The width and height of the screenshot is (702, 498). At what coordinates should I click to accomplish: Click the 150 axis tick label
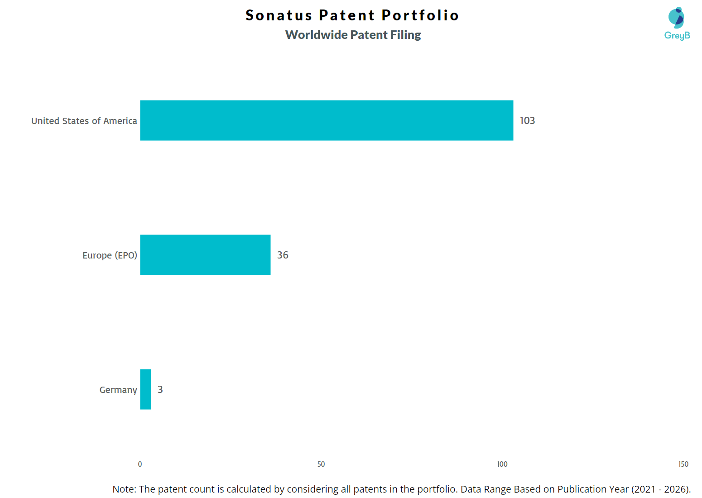(x=683, y=464)
